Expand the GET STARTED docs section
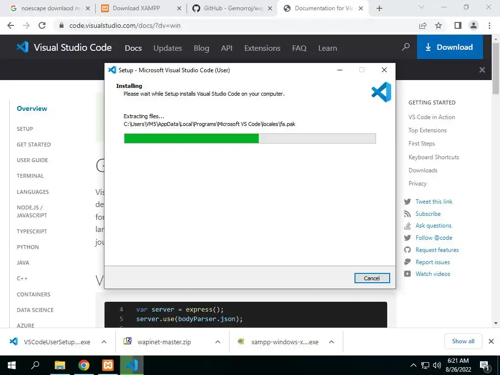Image resolution: width=500 pixels, height=375 pixels. click(34, 145)
